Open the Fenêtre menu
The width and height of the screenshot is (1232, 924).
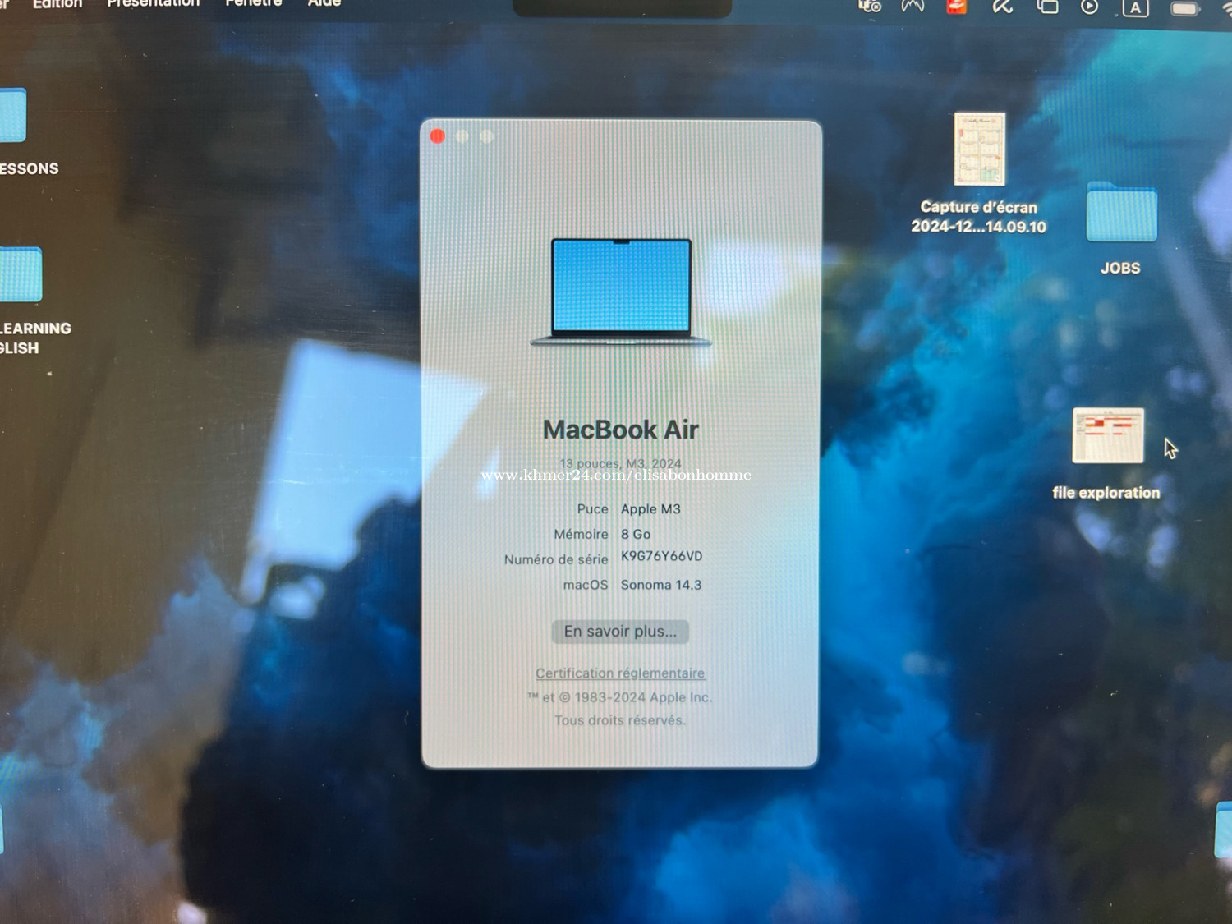[254, 4]
